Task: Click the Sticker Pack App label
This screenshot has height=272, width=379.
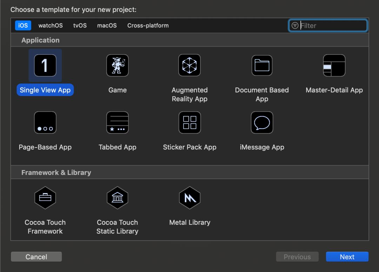Action: 189,147
